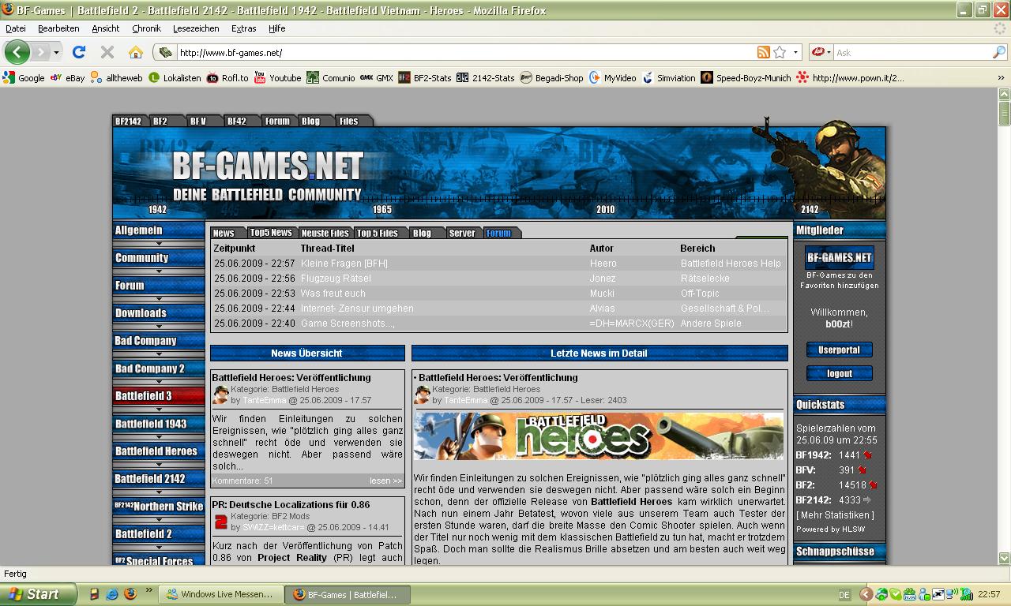Expand the Allgemein sidebar section
This screenshot has height=606, width=1011.
159,230
